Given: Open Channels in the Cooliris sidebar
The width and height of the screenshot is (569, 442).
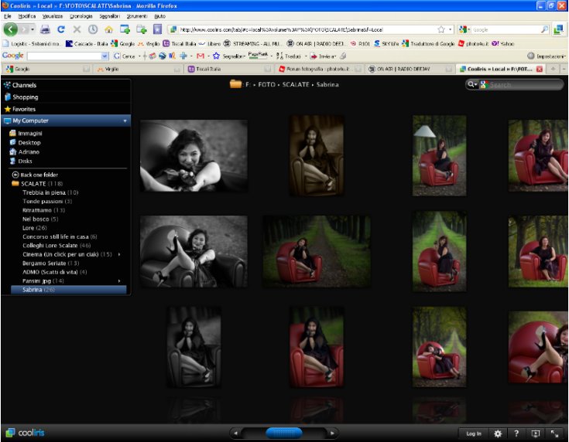Looking at the screenshot, I should (25, 85).
